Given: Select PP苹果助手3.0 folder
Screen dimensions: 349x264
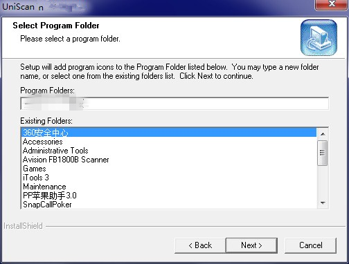Looking at the screenshot, I should click(x=169, y=196).
